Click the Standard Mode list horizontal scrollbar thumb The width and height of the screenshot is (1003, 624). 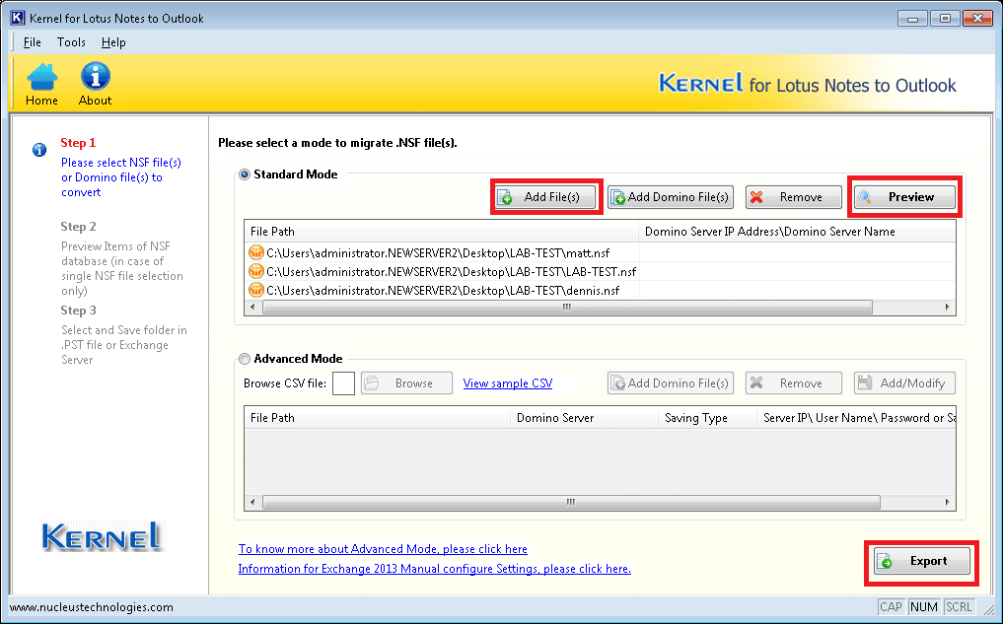pyautogui.click(x=567, y=307)
